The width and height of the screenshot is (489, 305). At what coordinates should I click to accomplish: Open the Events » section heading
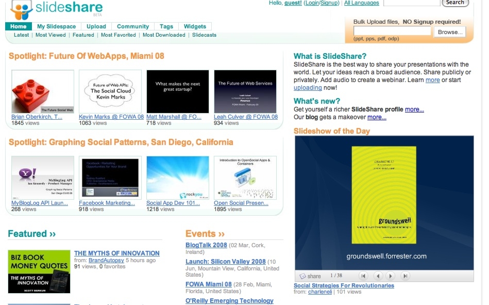point(205,234)
